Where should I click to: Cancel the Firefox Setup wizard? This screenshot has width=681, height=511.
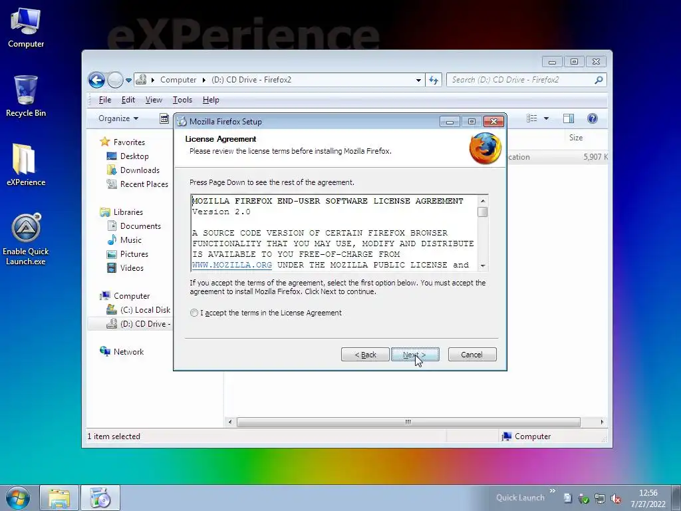tap(472, 355)
